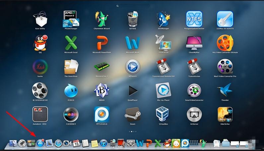The height and width of the screenshot is (151, 264).
Task: Open Photo Booth in the Dock
Action: pyautogui.click(x=122, y=143)
